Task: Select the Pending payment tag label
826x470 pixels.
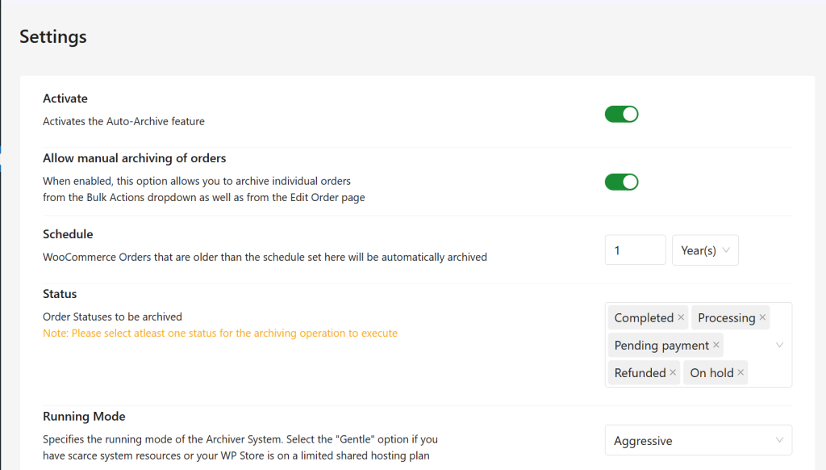Action: 661,345
